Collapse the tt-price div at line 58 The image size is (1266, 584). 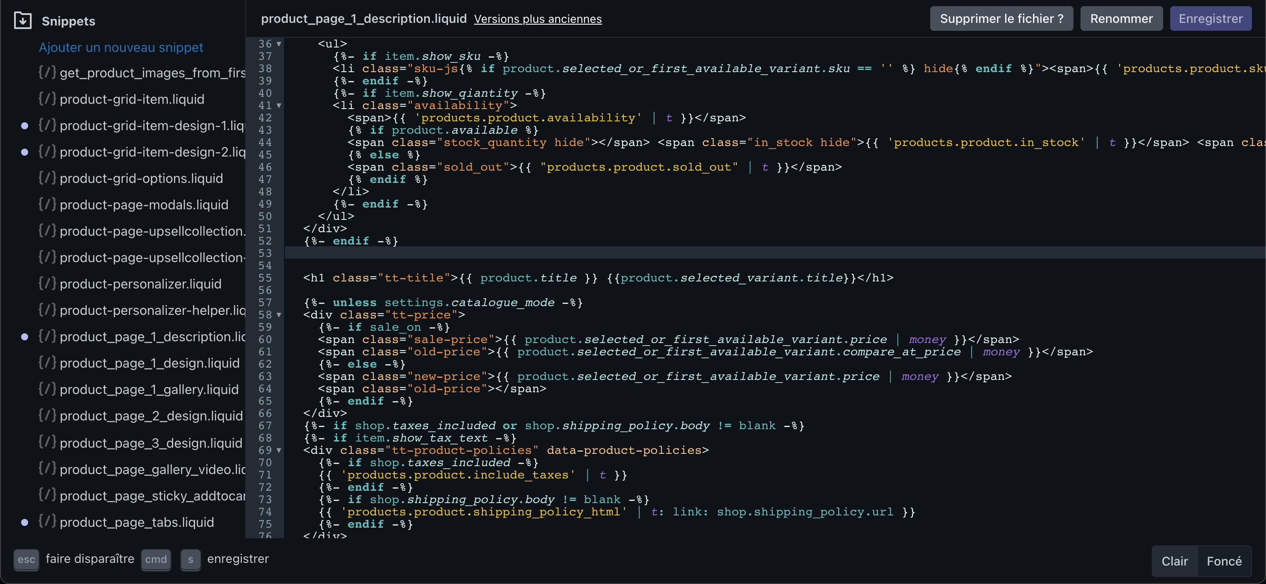pyautogui.click(x=279, y=314)
